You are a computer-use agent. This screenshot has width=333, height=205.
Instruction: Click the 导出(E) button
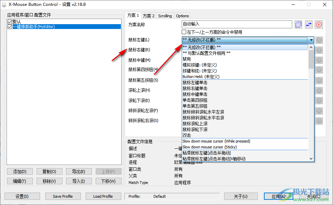(79, 172)
